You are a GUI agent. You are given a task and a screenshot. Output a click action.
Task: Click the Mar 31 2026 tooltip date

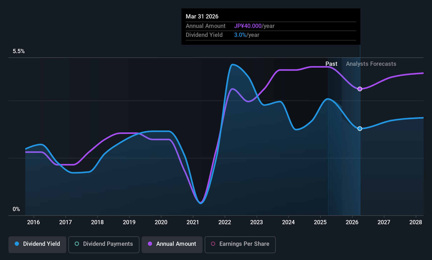click(202, 16)
